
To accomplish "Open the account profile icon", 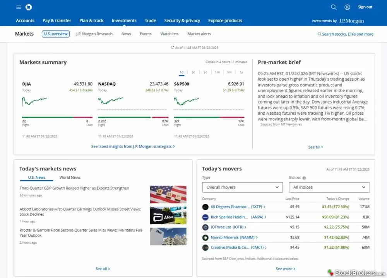I will coord(347,7).
